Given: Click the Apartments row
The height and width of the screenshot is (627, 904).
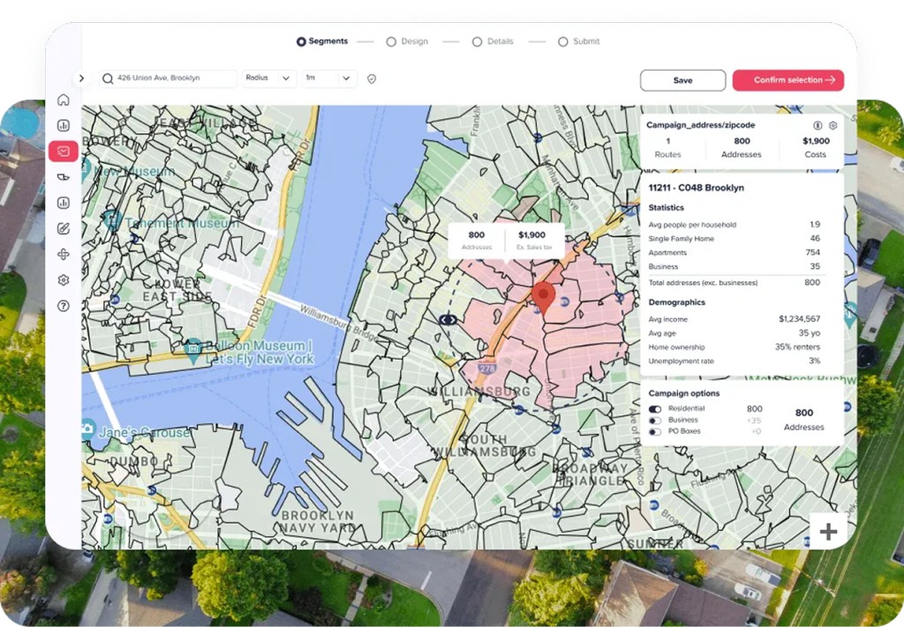Looking at the screenshot, I should point(734,252).
